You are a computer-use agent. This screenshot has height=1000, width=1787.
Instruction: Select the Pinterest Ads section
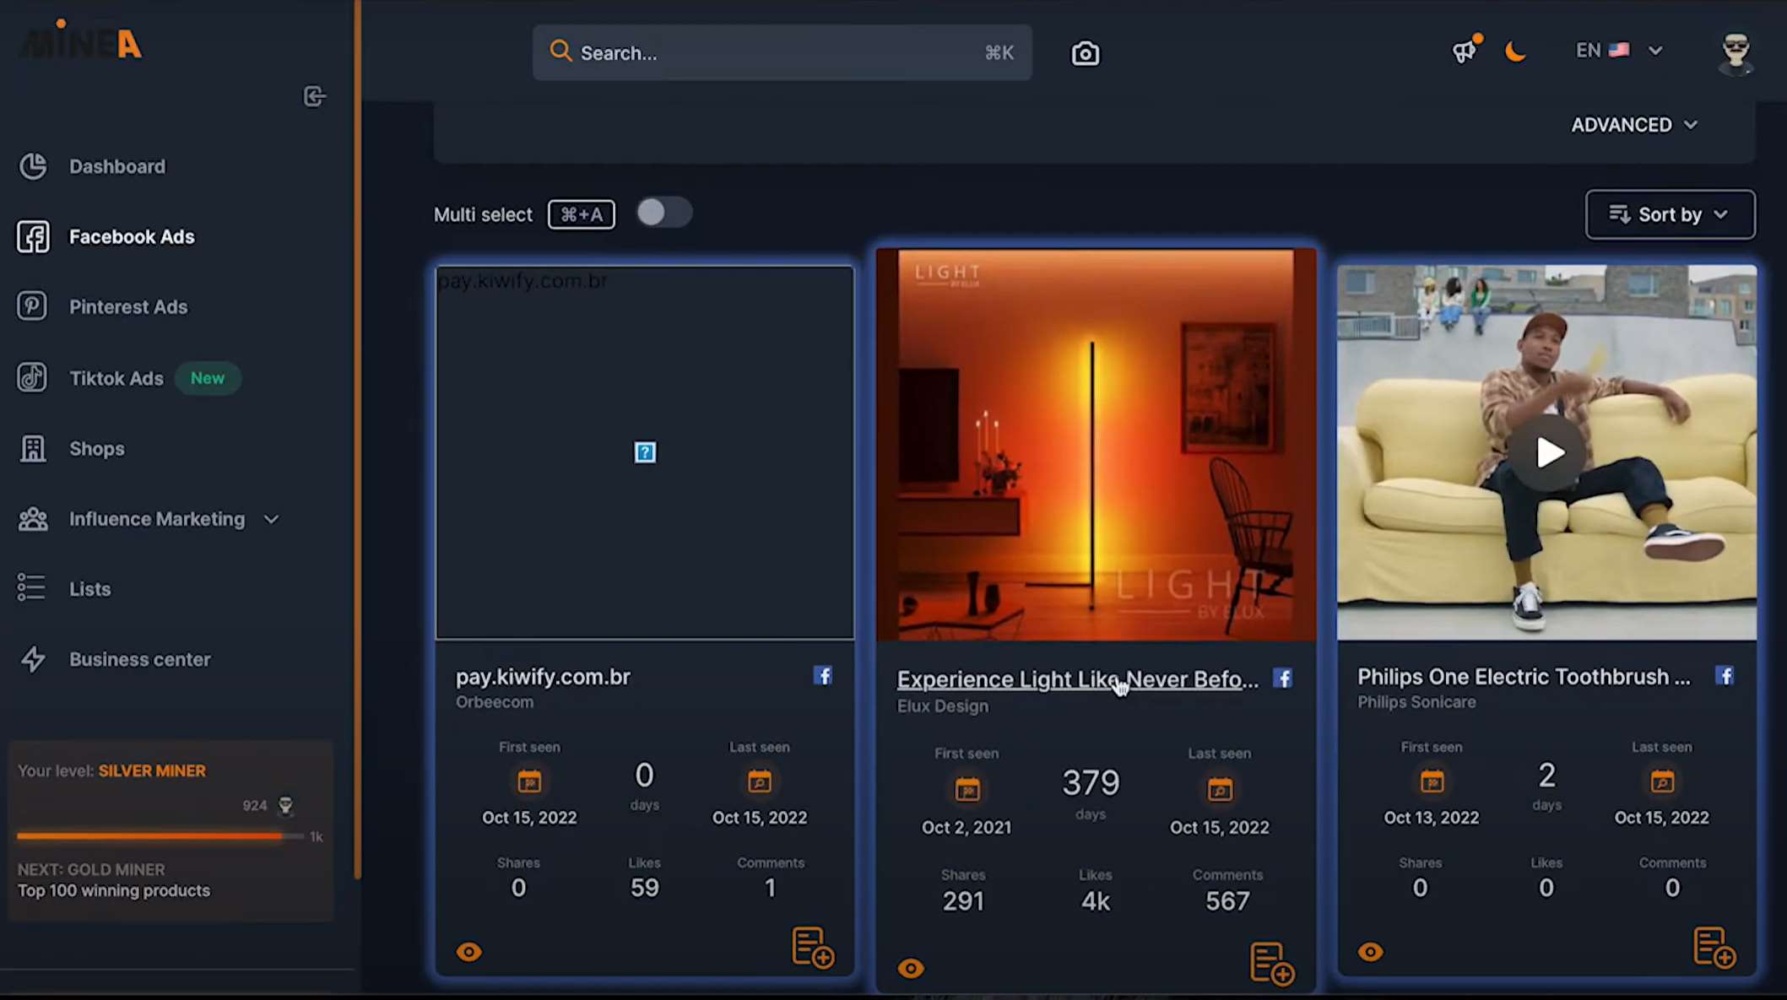[128, 306]
